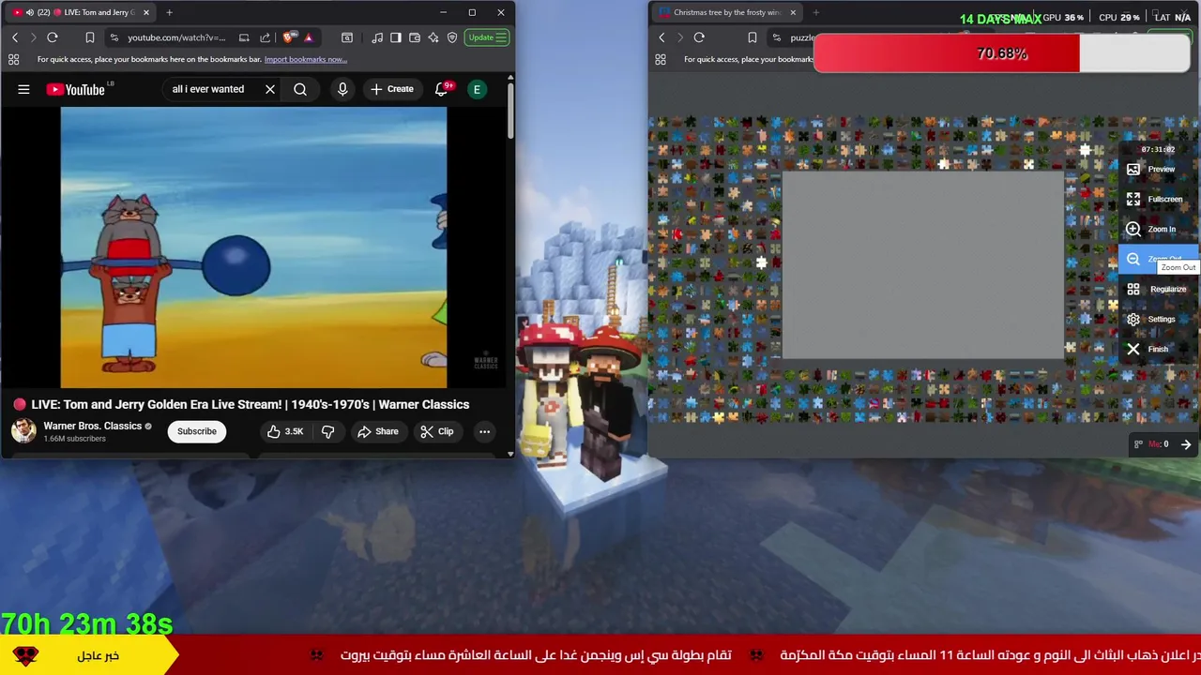Open Warner Bros. Classics channel avatar
Image resolution: width=1201 pixels, height=675 pixels.
[23, 431]
